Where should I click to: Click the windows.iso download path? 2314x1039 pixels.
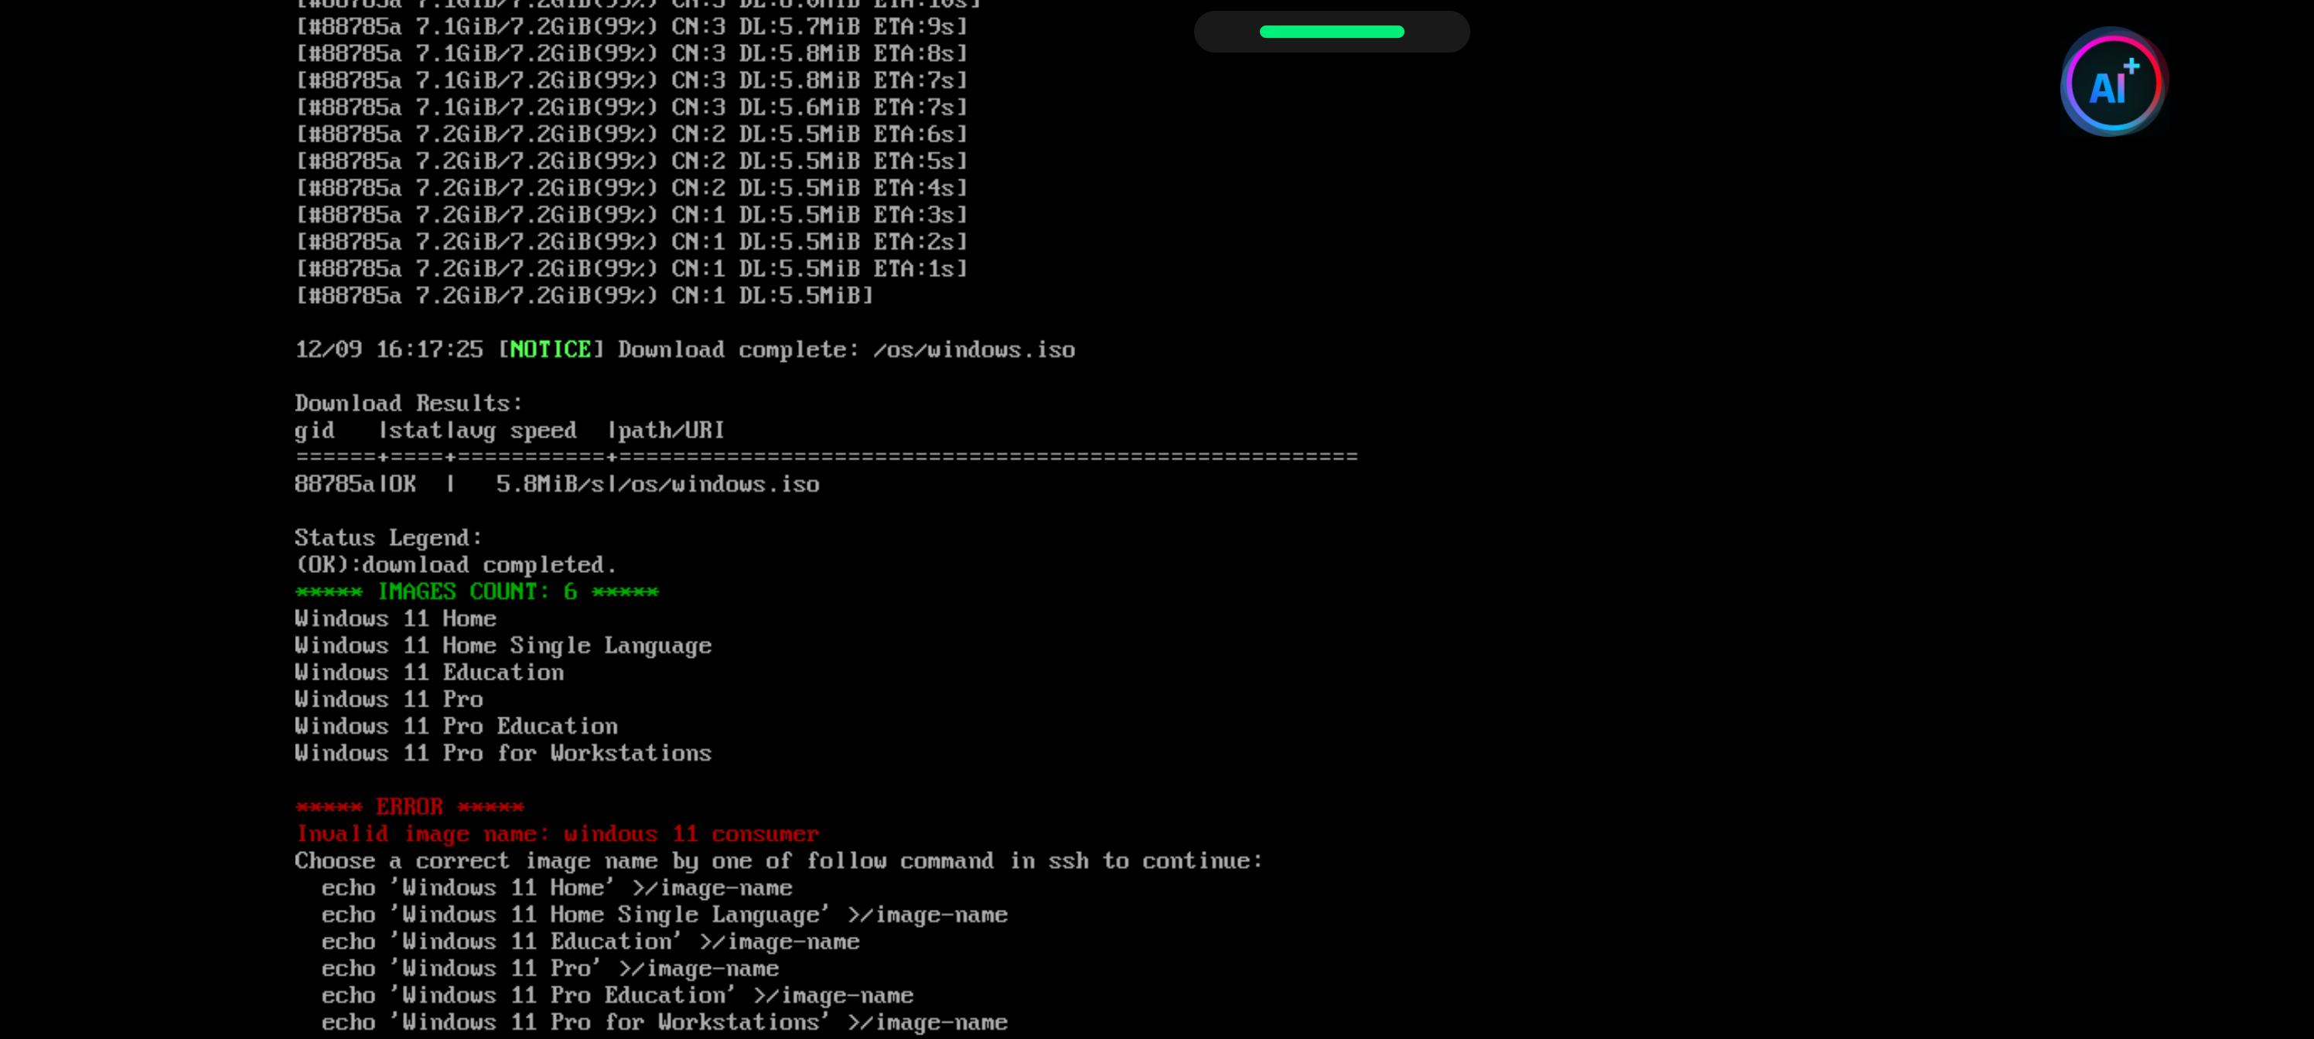coord(973,349)
